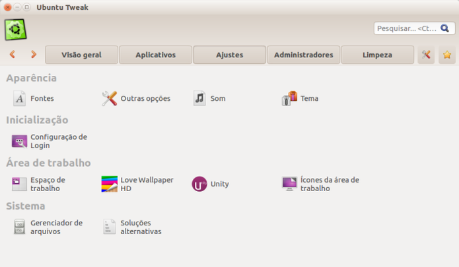
Task: Open the Limpeza tab
Action: [378, 55]
